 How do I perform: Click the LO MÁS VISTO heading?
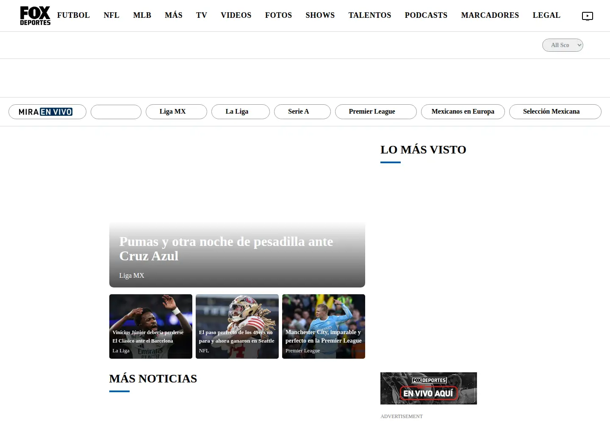click(423, 150)
